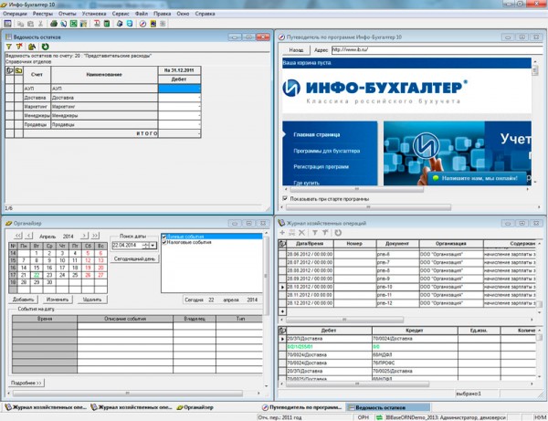548x421 pixels.
Task: Click the filter funnel icon in Ведомость остатков
Action: (x=8, y=46)
